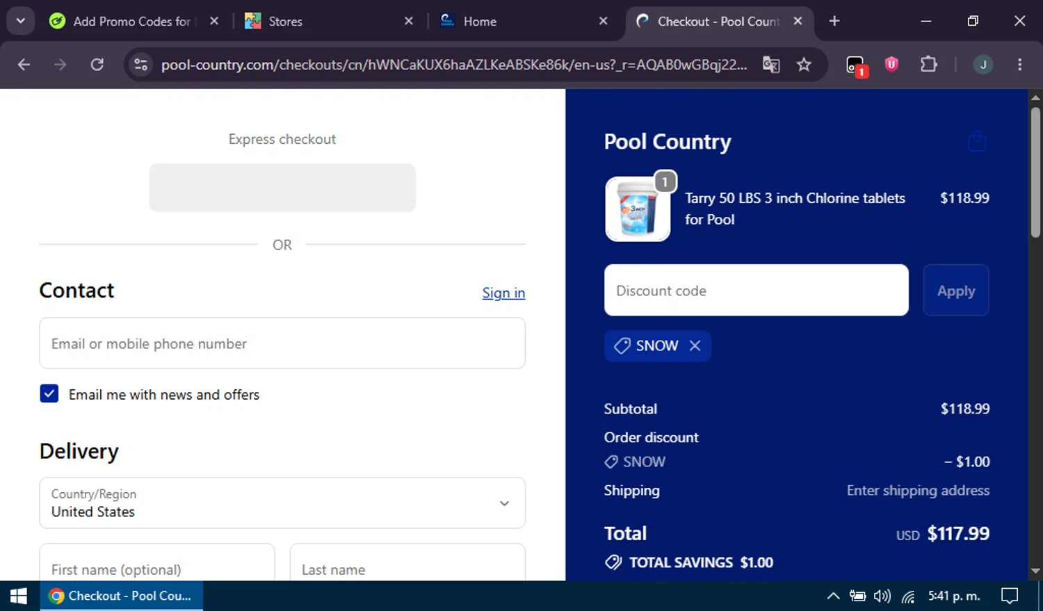Bookmark this page with the star
The height and width of the screenshot is (611, 1043).
pyautogui.click(x=805, y=65)
